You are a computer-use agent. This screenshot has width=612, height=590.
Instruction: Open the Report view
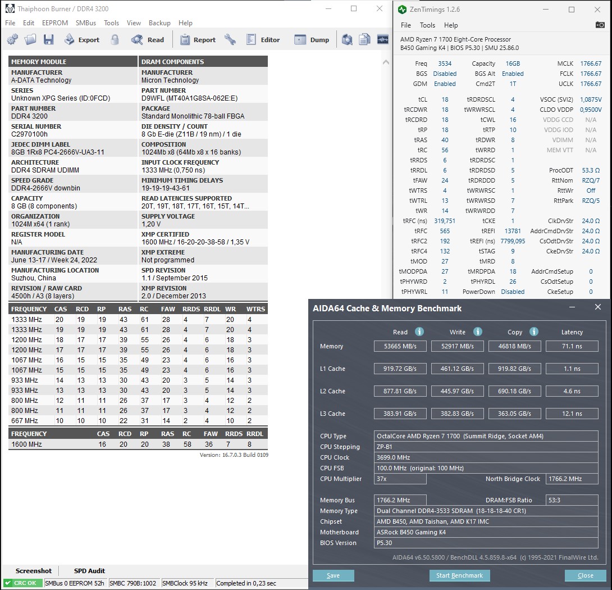(198, 39)
